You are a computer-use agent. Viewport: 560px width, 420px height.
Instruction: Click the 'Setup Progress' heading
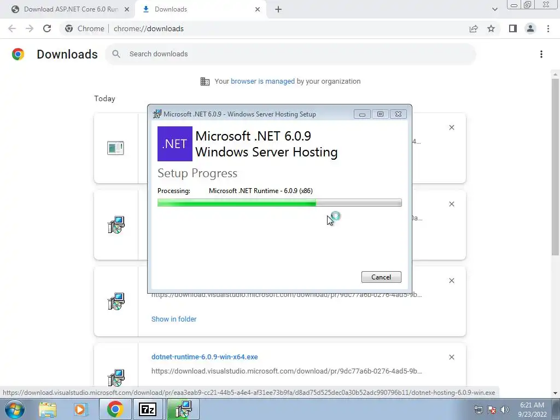click(x=197, y=173)
